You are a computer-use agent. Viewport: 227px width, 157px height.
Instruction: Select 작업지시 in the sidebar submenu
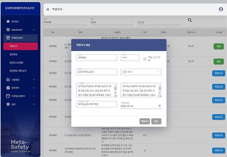tap(21, 46)
